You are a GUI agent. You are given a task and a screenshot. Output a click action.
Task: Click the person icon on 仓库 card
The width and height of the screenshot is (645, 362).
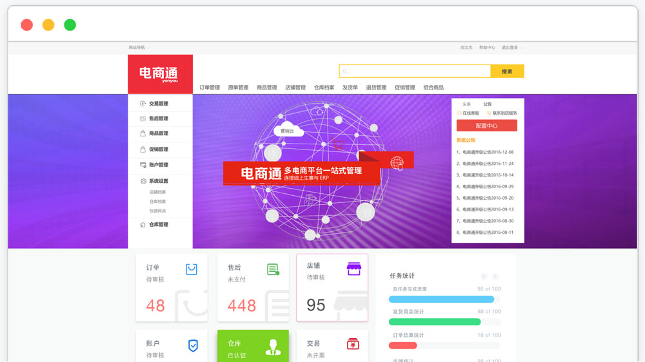click(x=273, y=348)
